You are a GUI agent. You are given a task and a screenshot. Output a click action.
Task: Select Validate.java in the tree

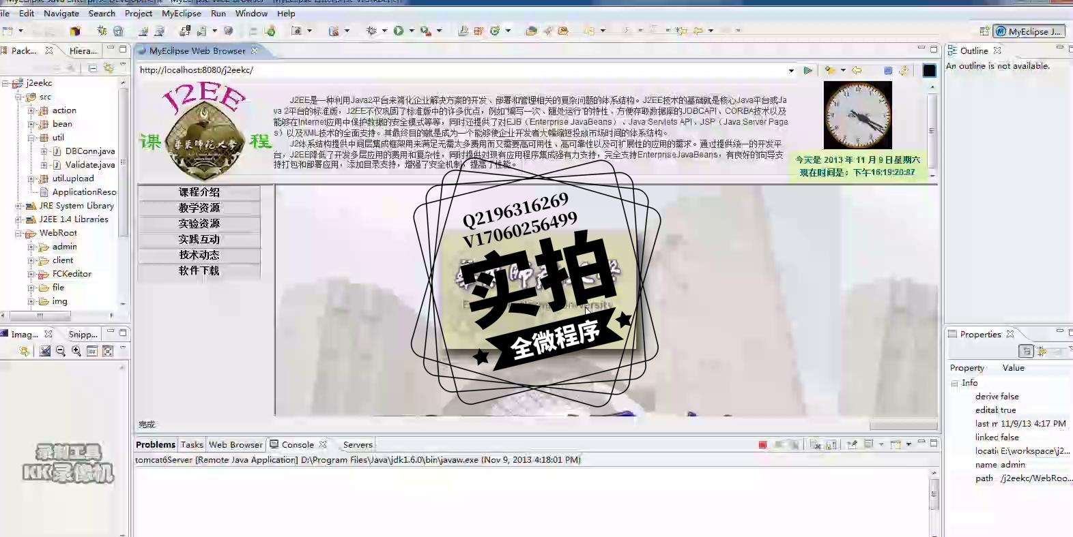90,165
